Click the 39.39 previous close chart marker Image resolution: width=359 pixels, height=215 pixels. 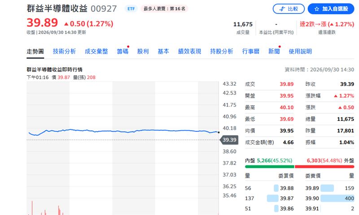(229, 140)
